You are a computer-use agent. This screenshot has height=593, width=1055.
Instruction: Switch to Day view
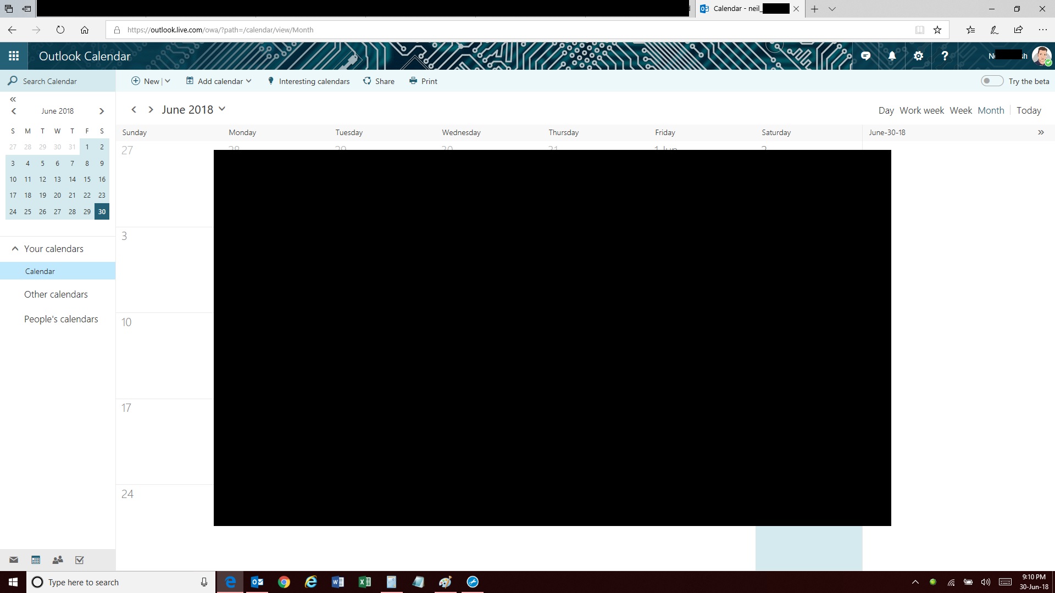tap(886, 110)
